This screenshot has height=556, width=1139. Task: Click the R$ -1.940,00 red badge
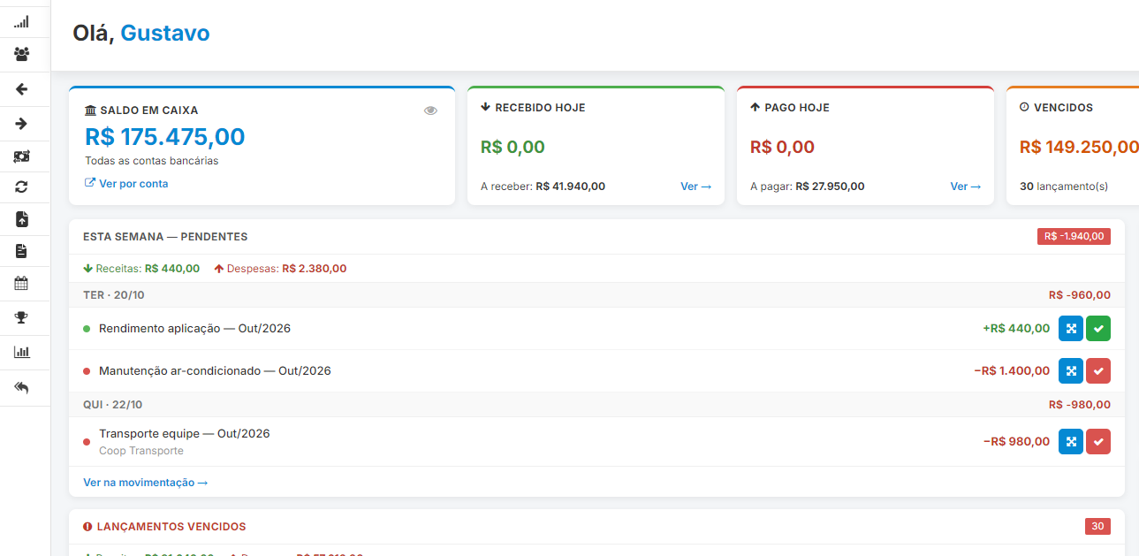click(x=1074, y=236)
